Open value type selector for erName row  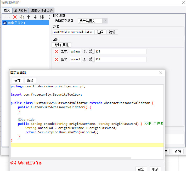[x=91, y=52]
